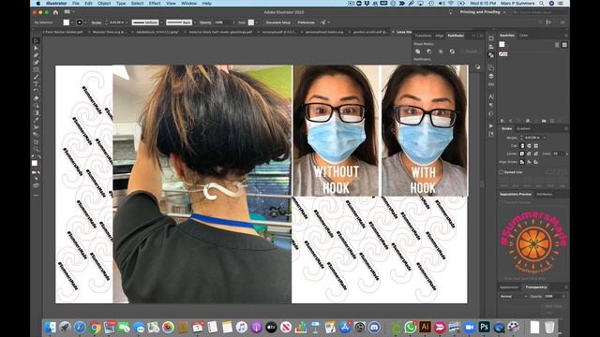Switch to the Align panel tab

pos(440,36)
